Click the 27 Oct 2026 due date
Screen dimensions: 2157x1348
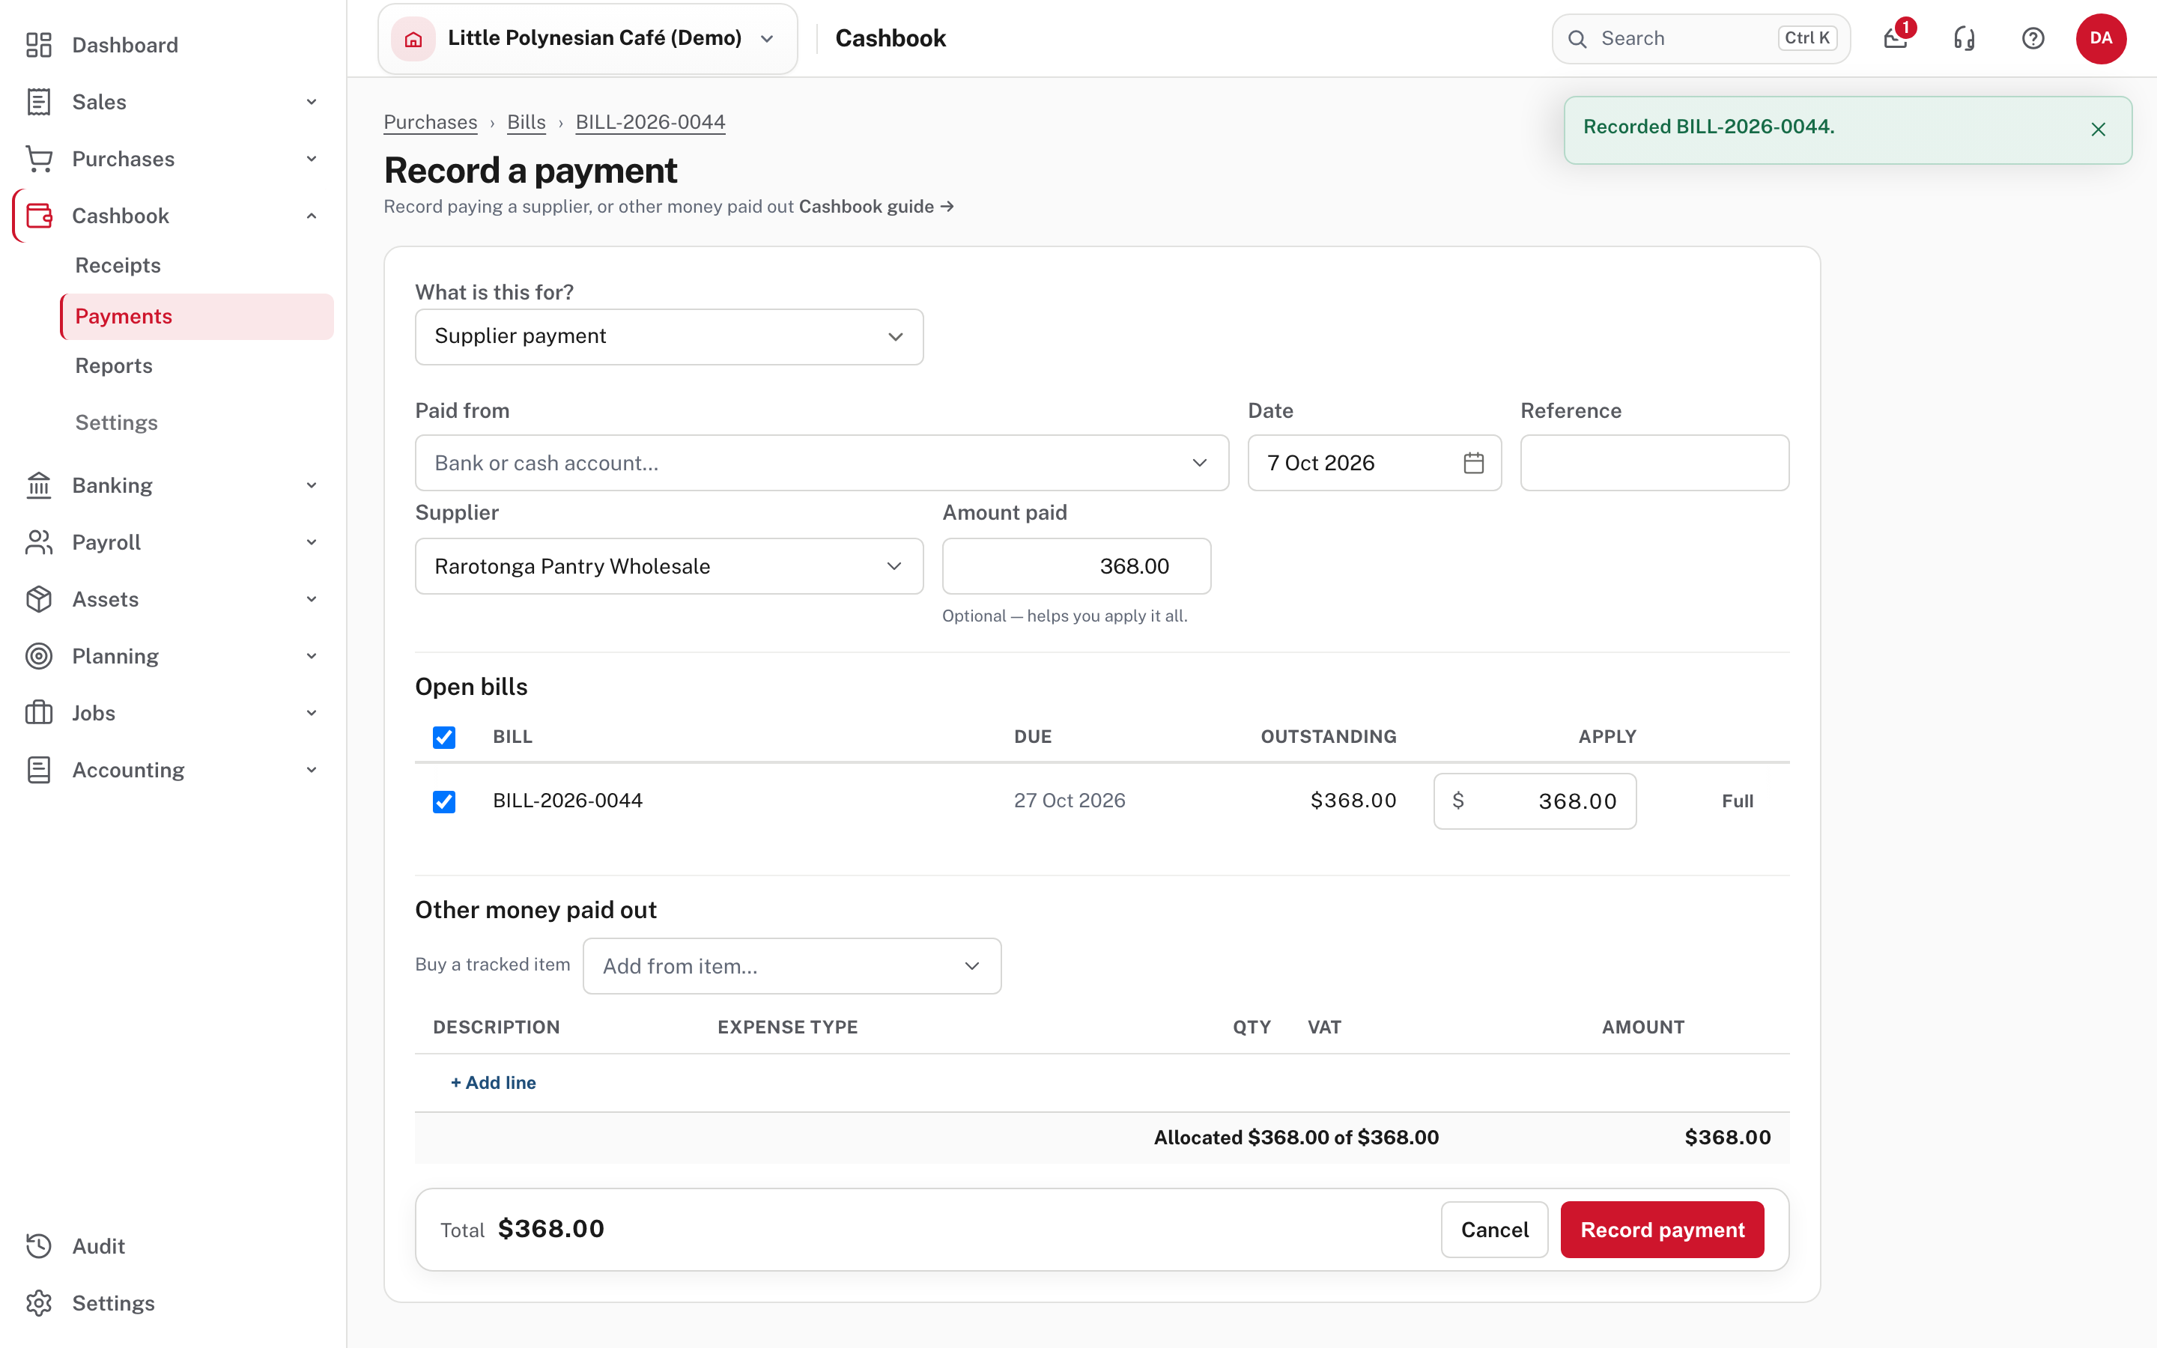1070,801
